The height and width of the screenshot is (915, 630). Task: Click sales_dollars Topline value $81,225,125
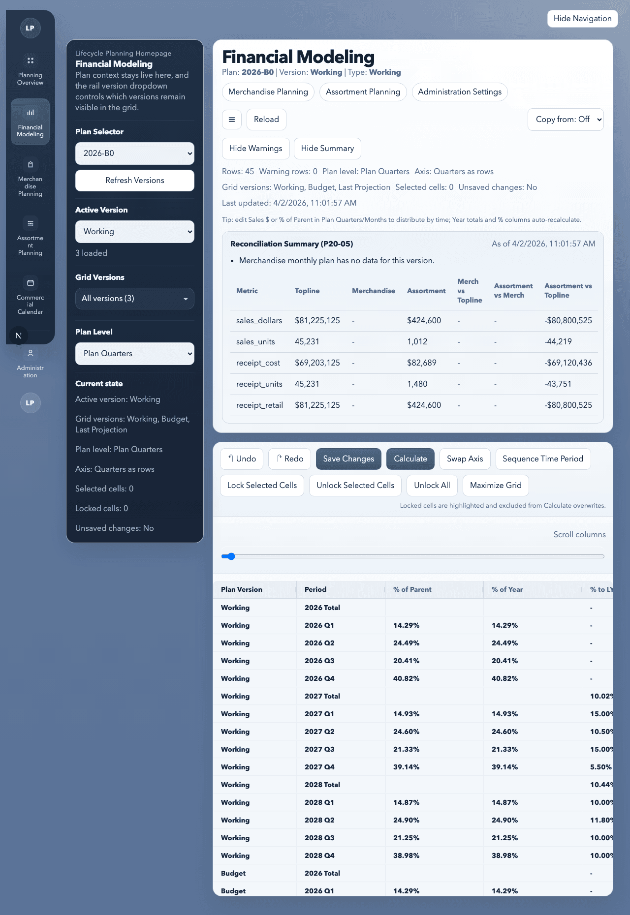tap(317, 321)
